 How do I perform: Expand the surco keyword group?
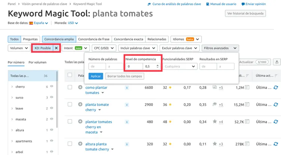[x=12, y=98]
